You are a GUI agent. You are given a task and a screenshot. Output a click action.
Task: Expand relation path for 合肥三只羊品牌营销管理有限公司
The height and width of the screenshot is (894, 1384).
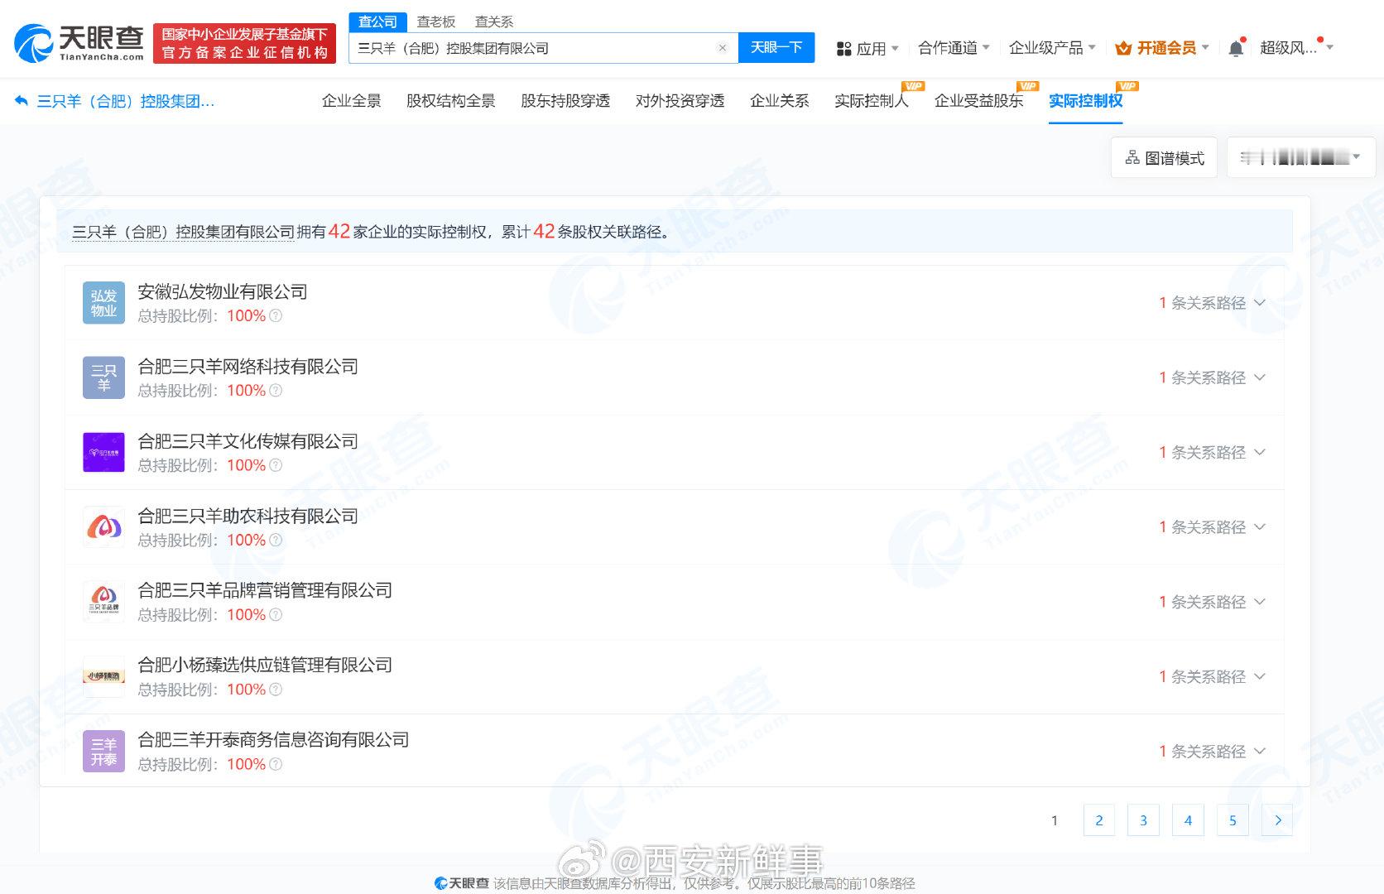tap(1212, 602)
